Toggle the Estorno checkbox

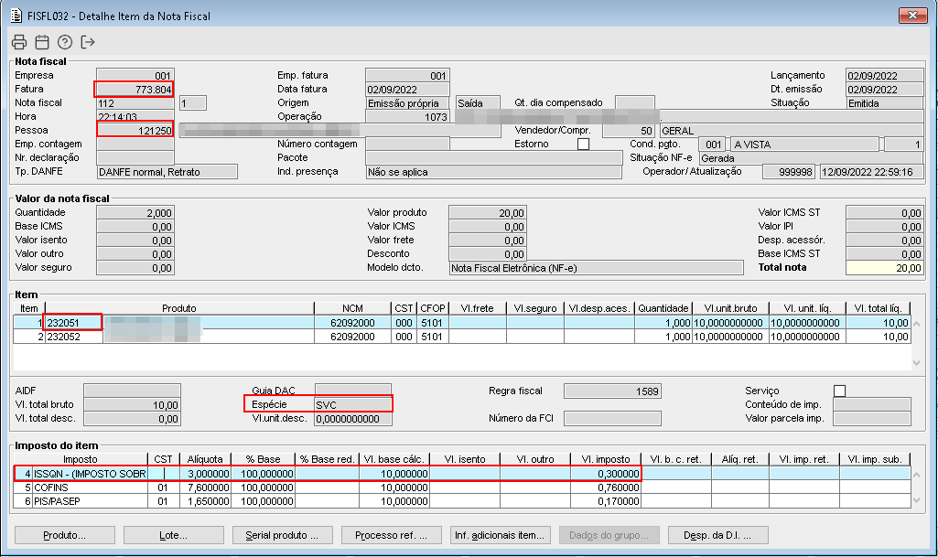pyautogui.click(x=583, y=145)
